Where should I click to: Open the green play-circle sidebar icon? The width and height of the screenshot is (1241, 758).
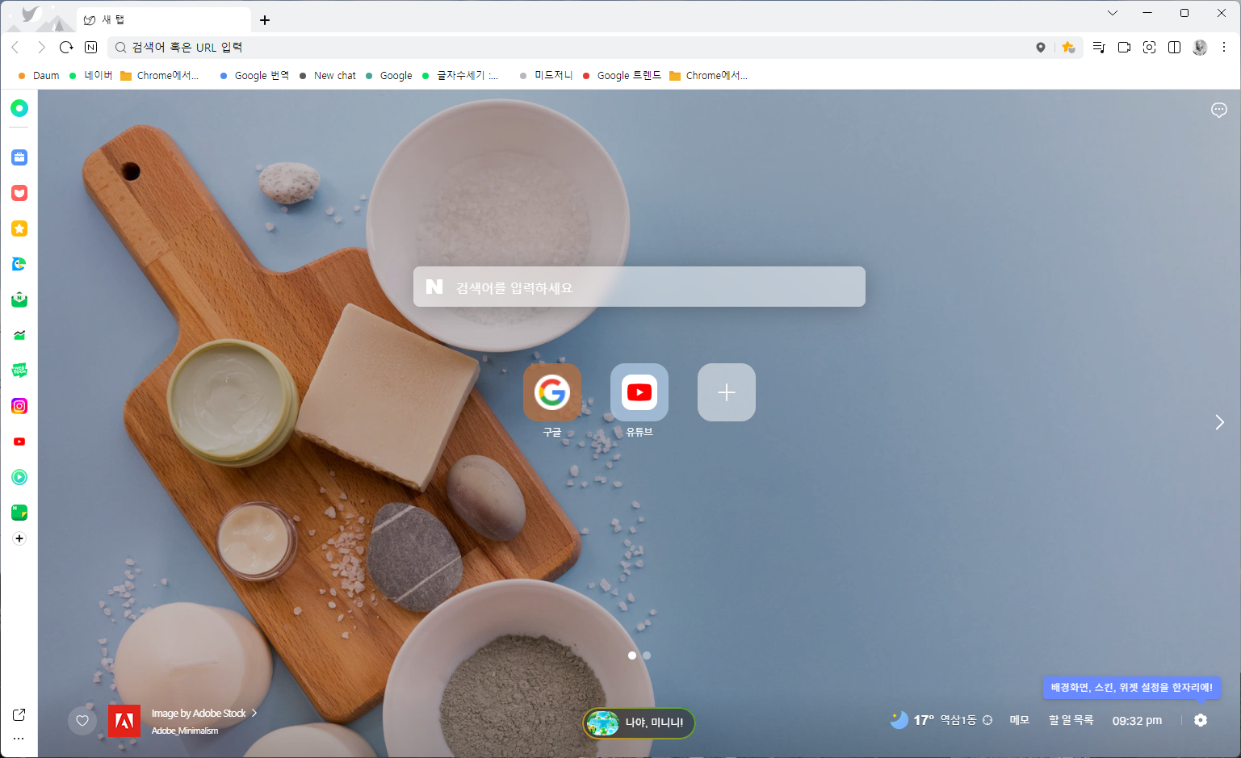[19, 477]
